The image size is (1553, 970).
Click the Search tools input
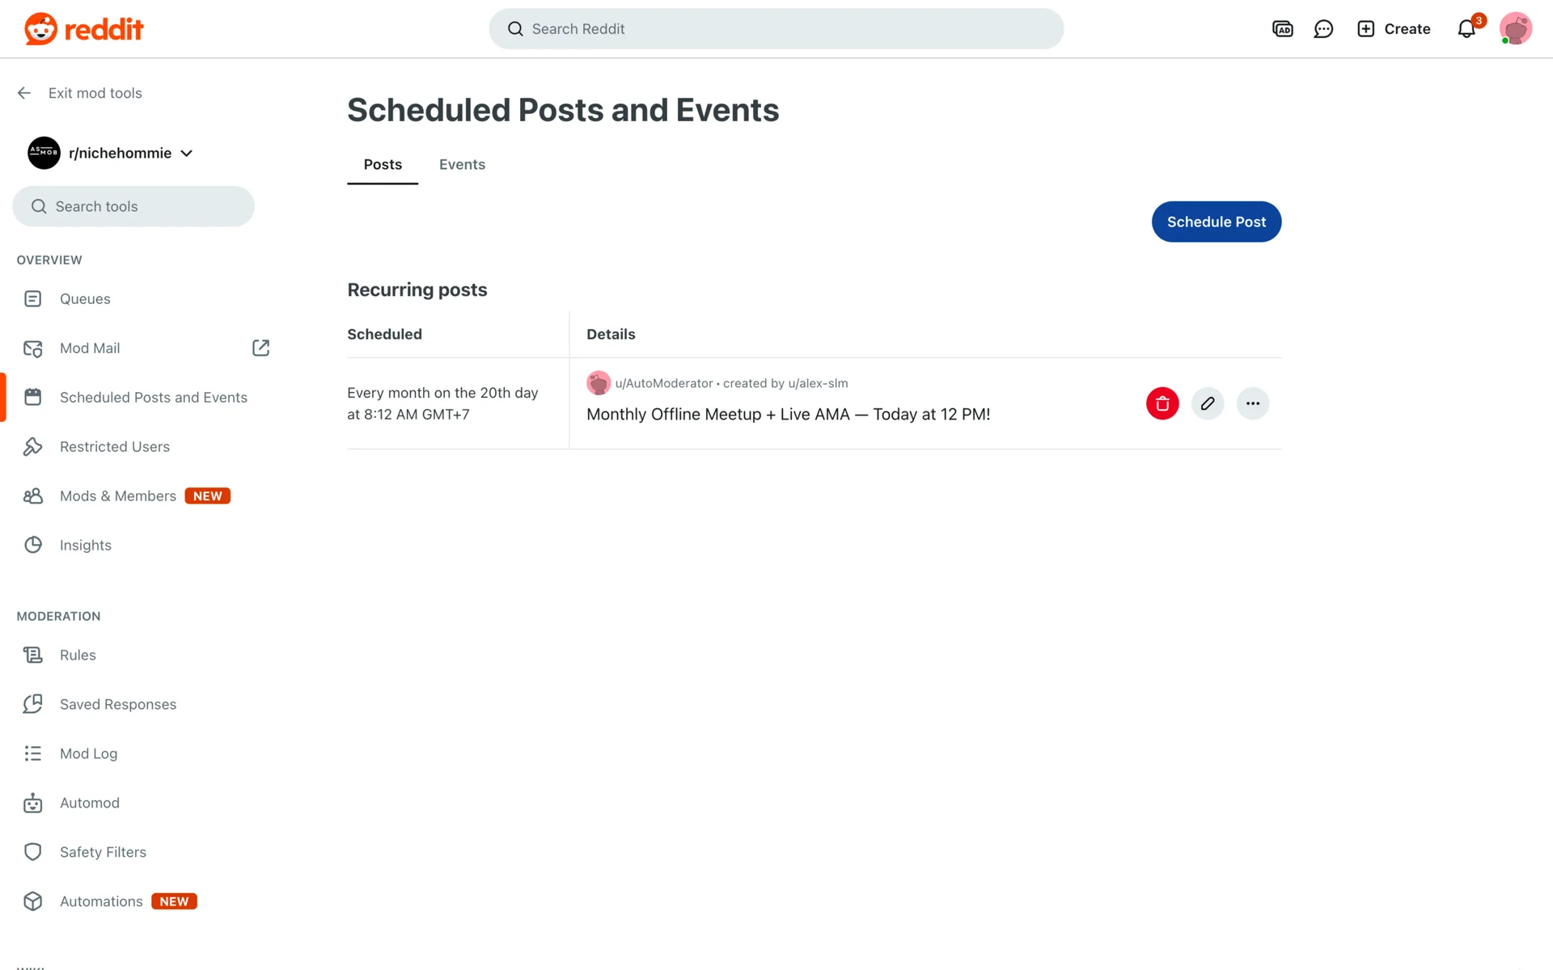point(133,206)
